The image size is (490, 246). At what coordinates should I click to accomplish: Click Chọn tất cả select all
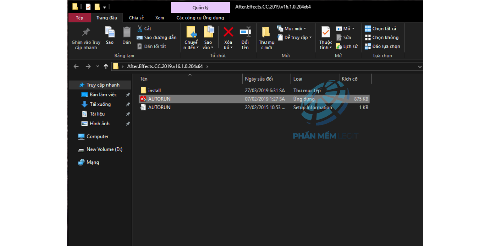pos(380,28)
